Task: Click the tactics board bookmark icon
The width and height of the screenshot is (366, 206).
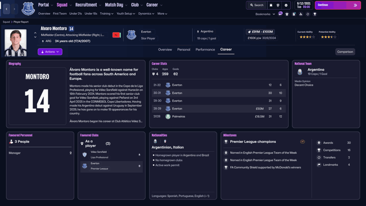Action: pyautogui.click(x=294, y=14)
